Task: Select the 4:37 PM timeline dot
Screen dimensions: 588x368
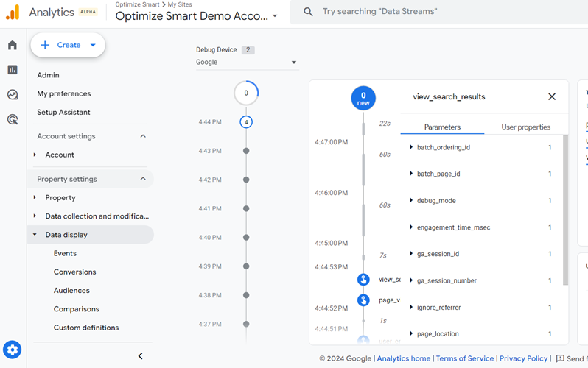Action: click(246, 324)
